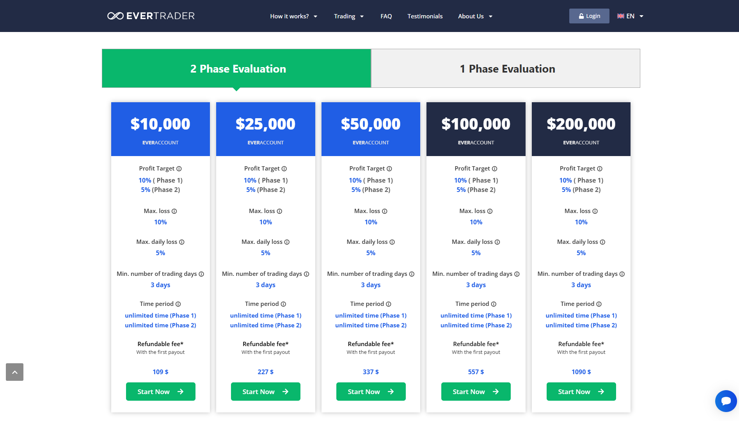Click the EverTrader infinity logo
Image resolution: width=739 pixels, height=421 pixels.
(x=115, y=16)
